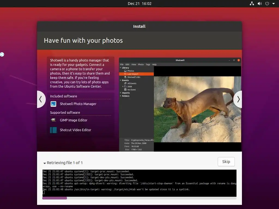This screenshot has width=279, height=209.
Task: Click the 2008 folder icon
Action: (125, 87)
